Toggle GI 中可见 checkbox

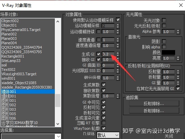point(104,102)
